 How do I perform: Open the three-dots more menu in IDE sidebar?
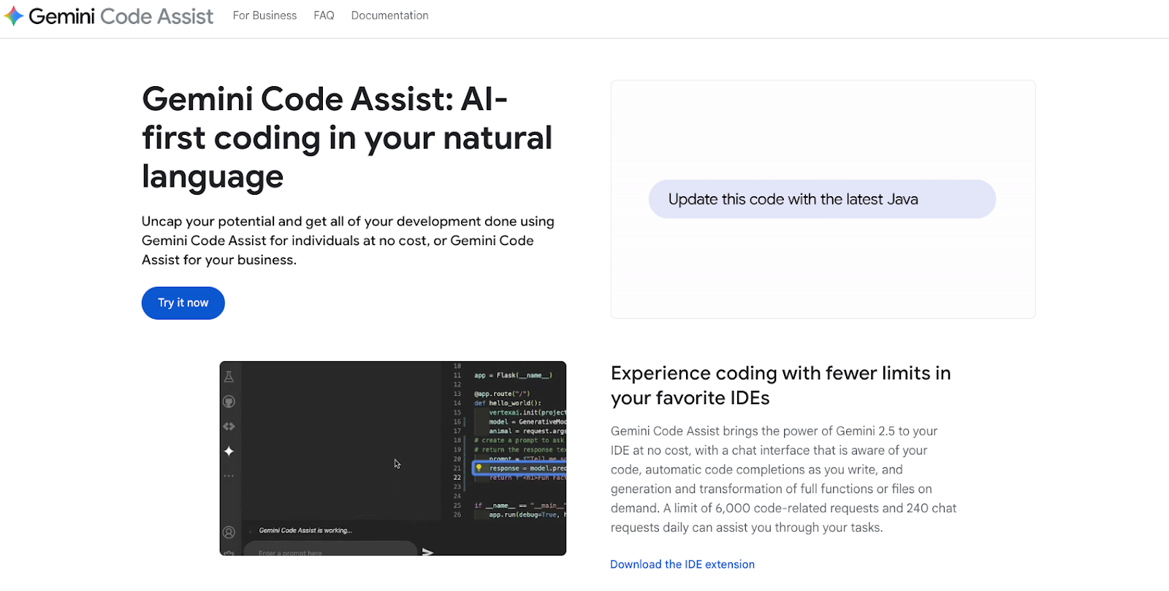(x=229, y=476)
